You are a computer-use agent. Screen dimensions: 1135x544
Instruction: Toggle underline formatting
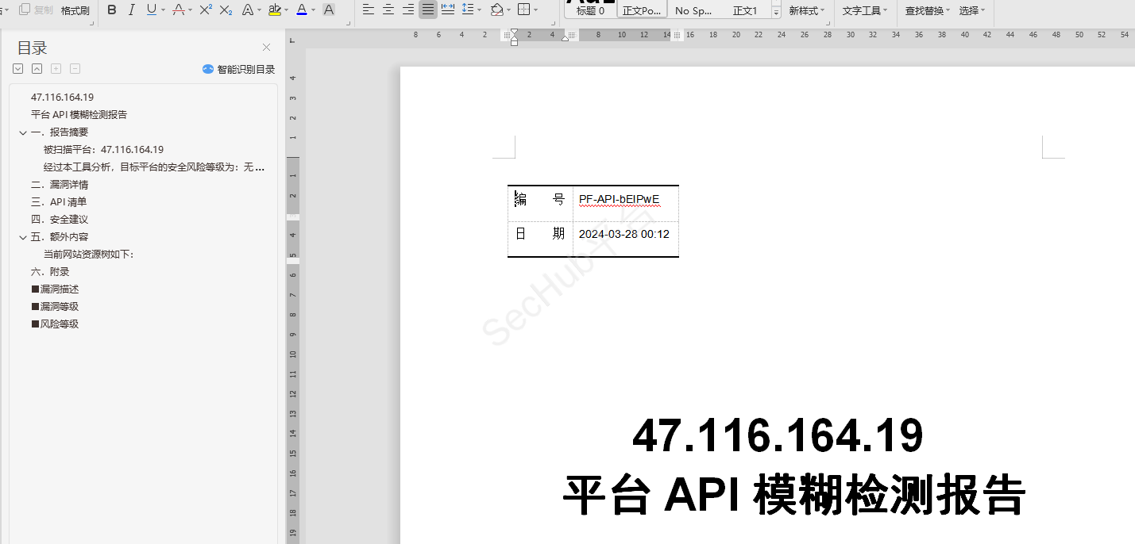click(x=151, y=10)
